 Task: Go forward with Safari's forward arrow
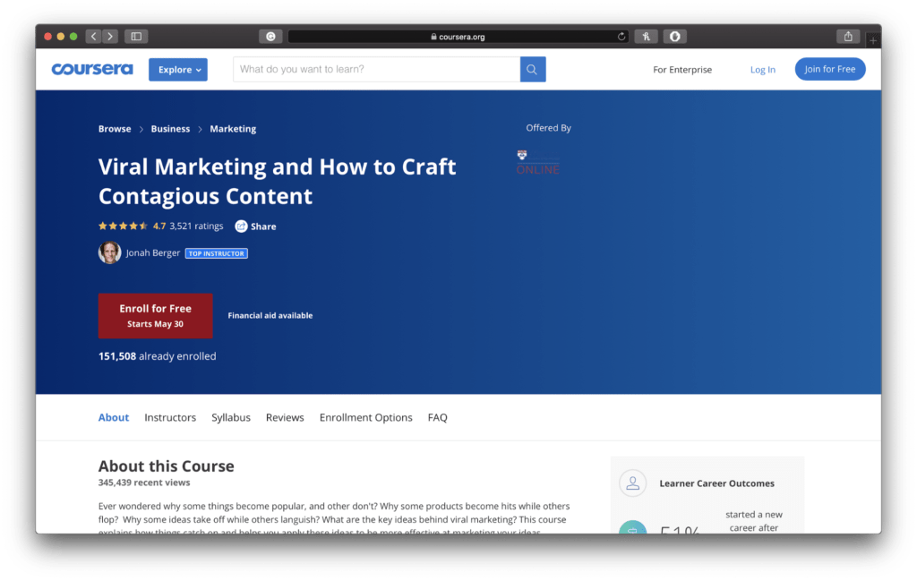(x=110, y=36)
